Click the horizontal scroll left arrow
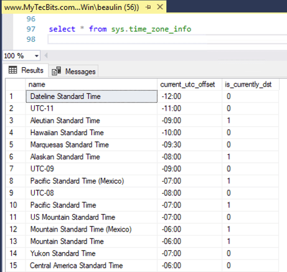This screenshot has width=287, height=272. tap(46, 55)
